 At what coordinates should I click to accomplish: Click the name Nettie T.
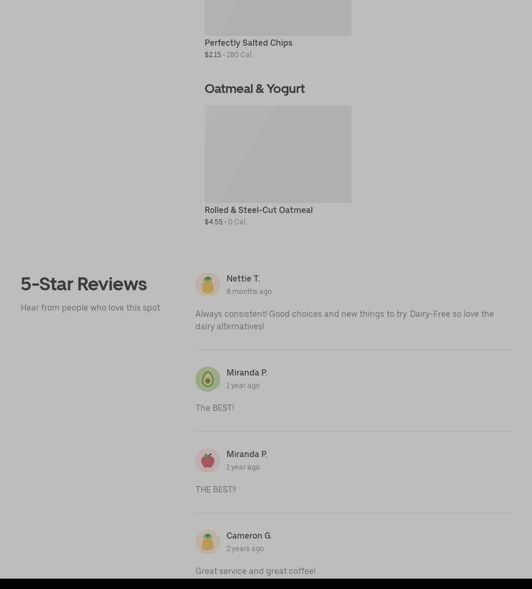(243, 279)
